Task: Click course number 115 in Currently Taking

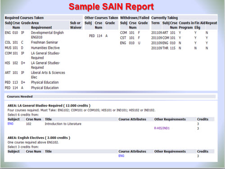Action: coord(173,48)
